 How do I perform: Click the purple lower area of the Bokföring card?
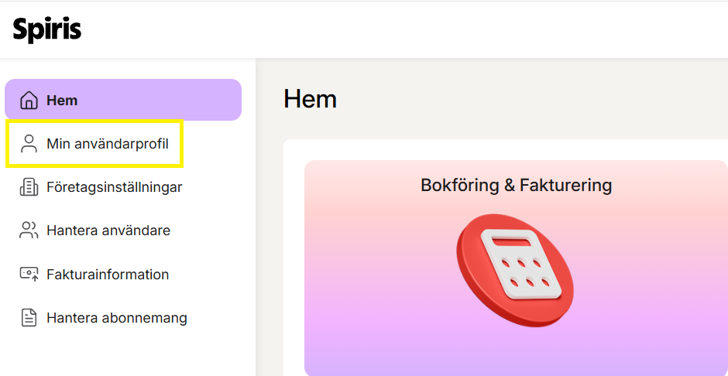[516, 352]
